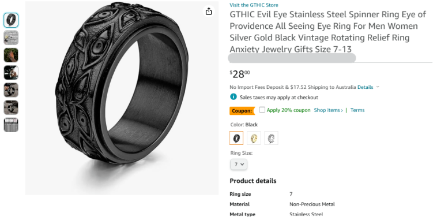View the hand-wearing-ring thumbnail
Viewport: 437px width, 224px height.
(11, 55)
